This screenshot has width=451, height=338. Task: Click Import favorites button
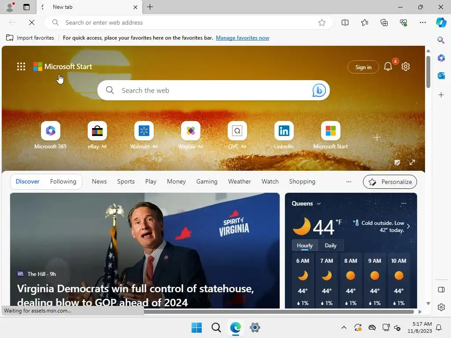(x=30, y=38)
